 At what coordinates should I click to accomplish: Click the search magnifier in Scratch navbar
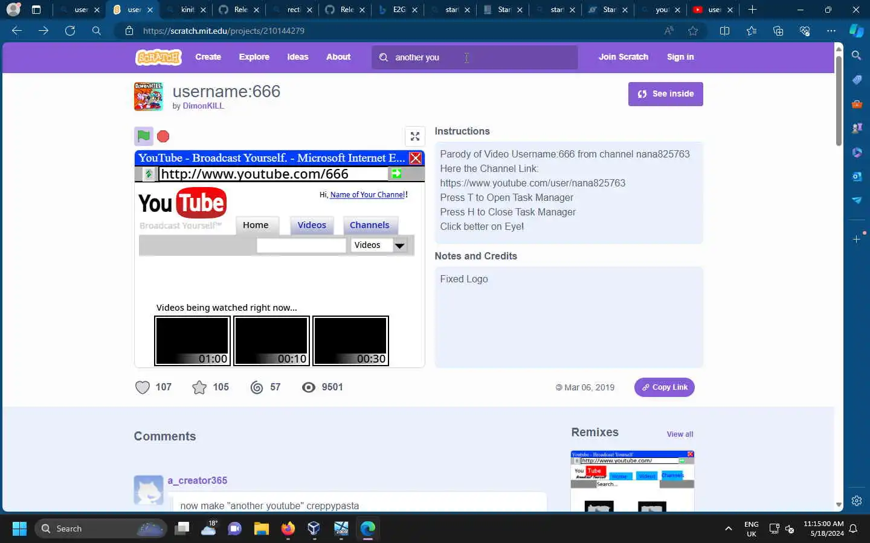[x=384, y=57]
